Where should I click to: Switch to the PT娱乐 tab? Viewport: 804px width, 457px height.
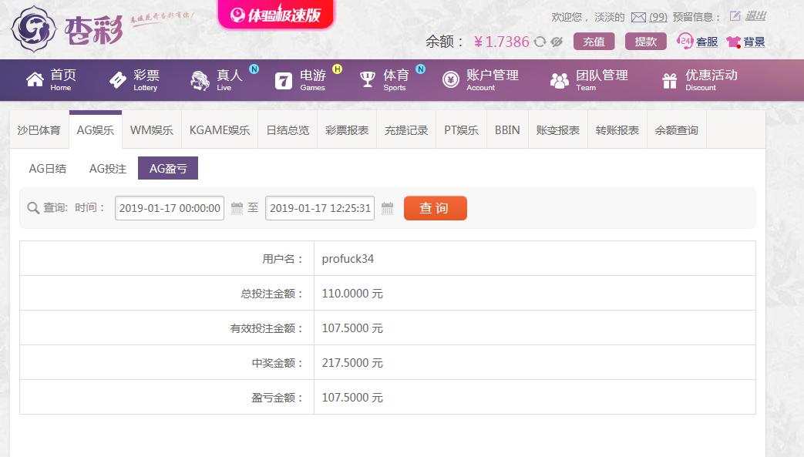coord(461,130)
